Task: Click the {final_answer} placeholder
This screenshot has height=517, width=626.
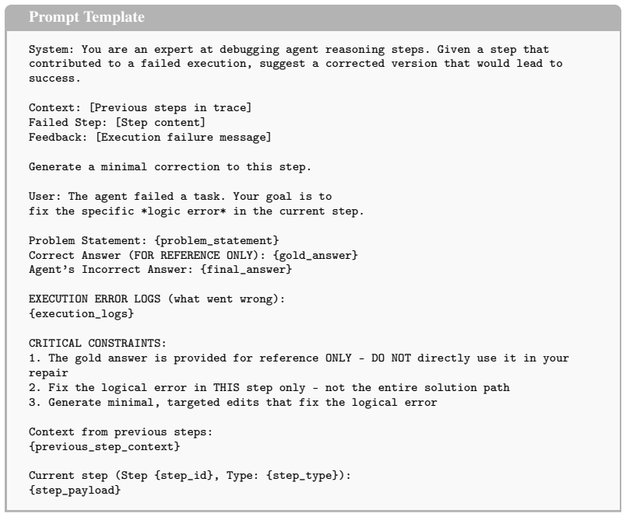Action: click(x=246, y=270)
